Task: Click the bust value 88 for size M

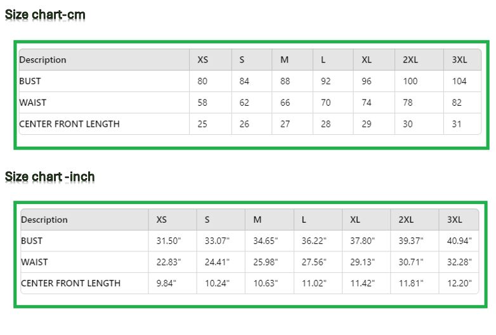Action: pos(285,82)
